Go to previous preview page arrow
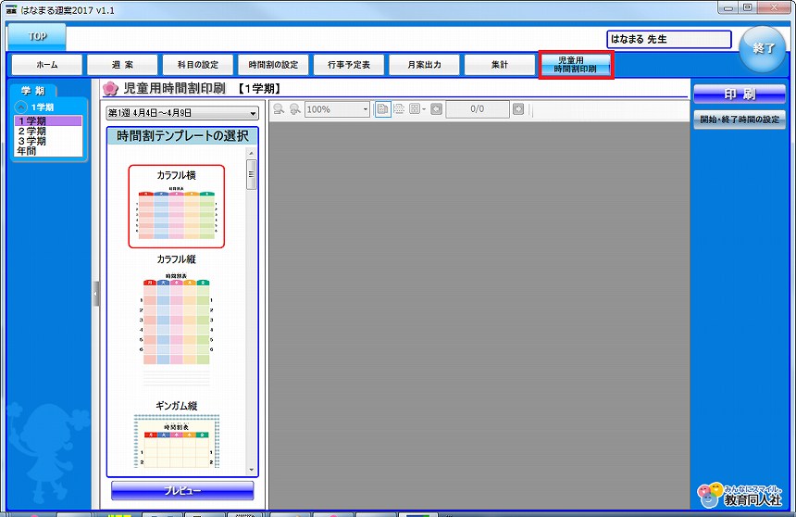Viewport: 796px width, 517px height. (x=436, y=108)
